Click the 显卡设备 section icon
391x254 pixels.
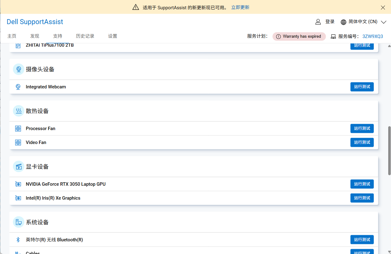19,167
